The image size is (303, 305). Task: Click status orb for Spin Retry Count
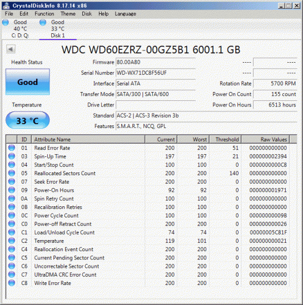point(12,199)
